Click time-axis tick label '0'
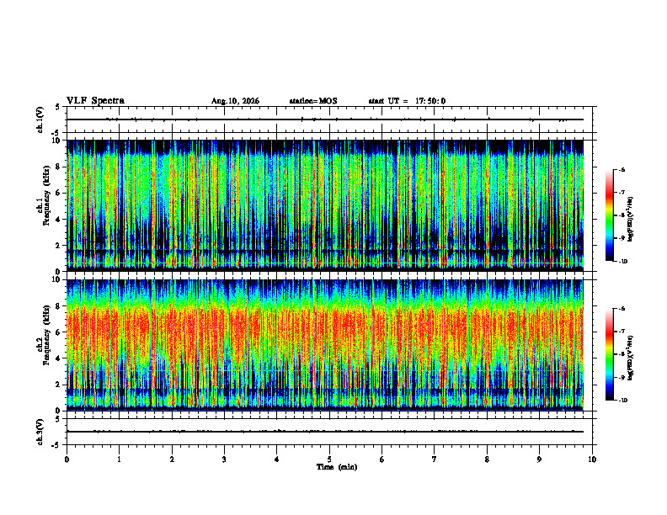The width and height of the screenshot is (667, 515). pyautogui.click(x=67, y=459)
